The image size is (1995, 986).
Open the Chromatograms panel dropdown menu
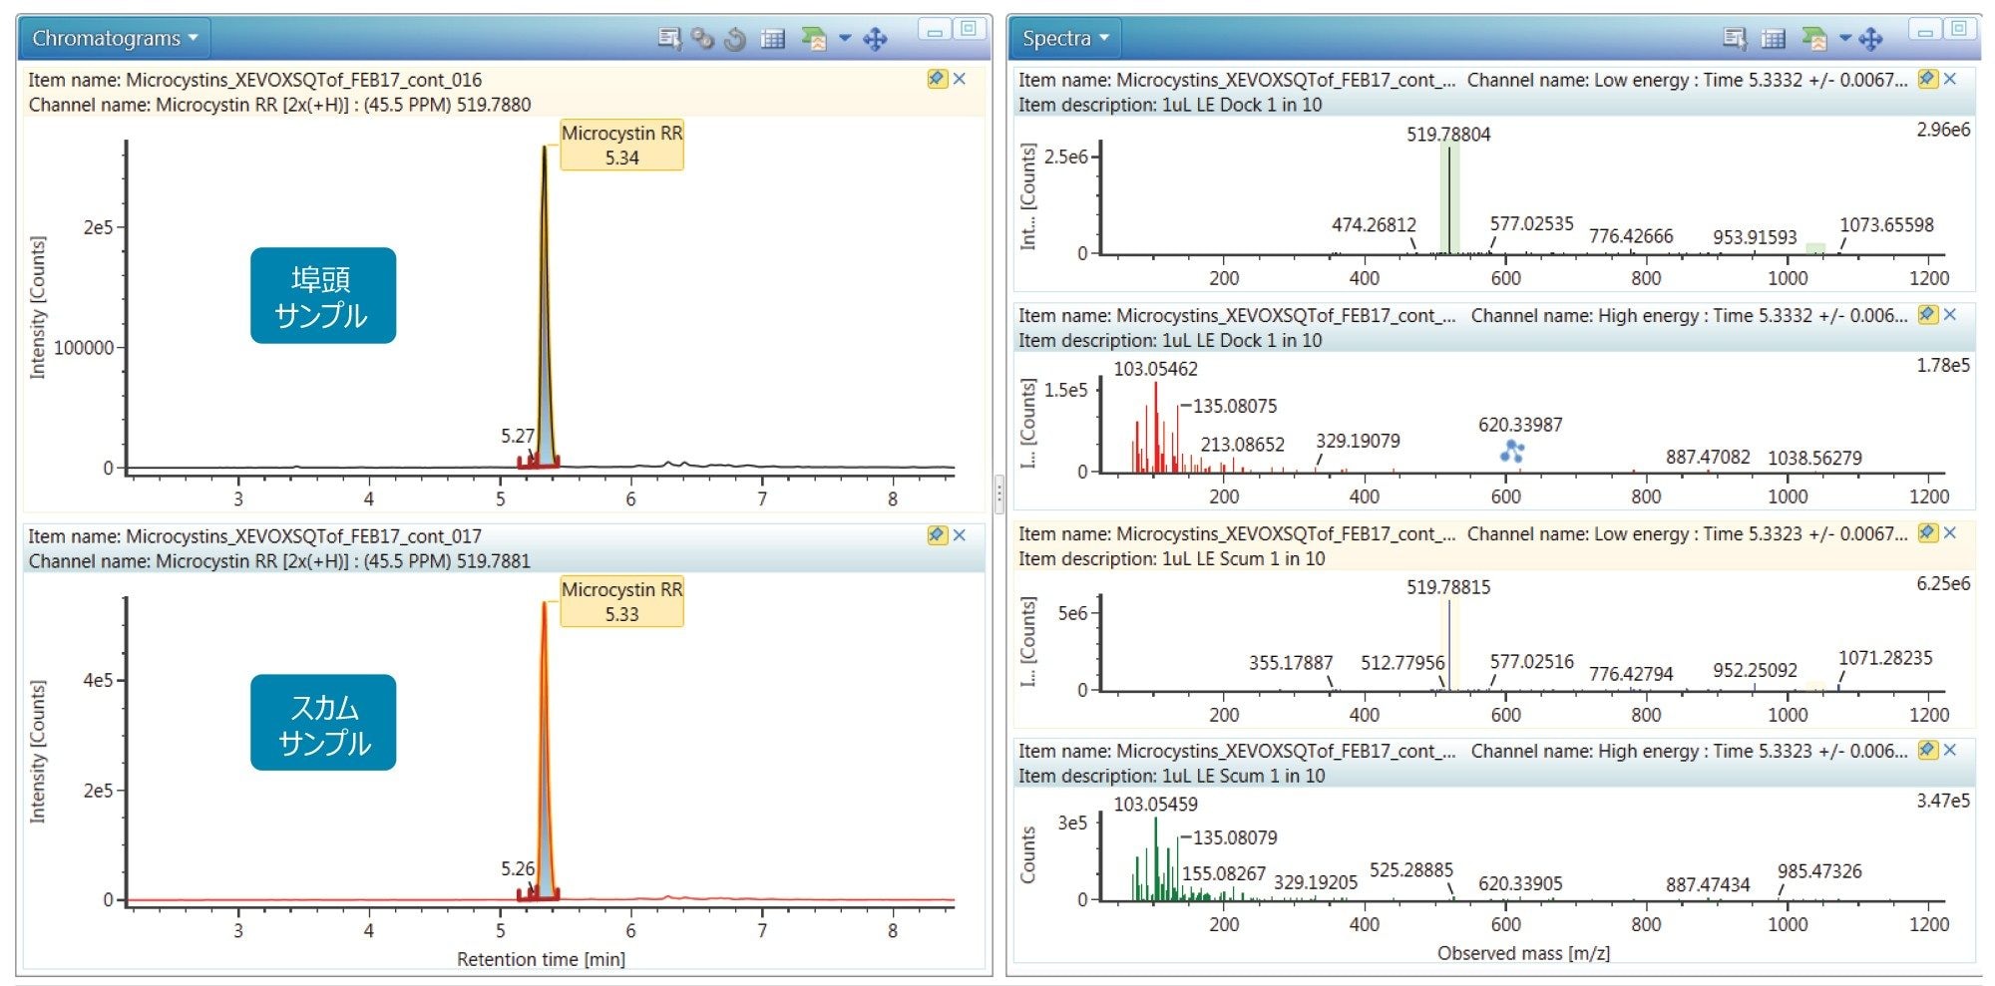tap(115, 38)
